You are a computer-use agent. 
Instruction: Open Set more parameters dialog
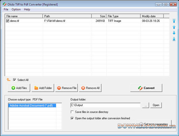[x=154, y=124]
